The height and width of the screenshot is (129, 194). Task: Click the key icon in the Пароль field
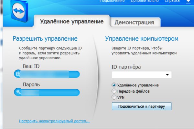coord(18,93)
